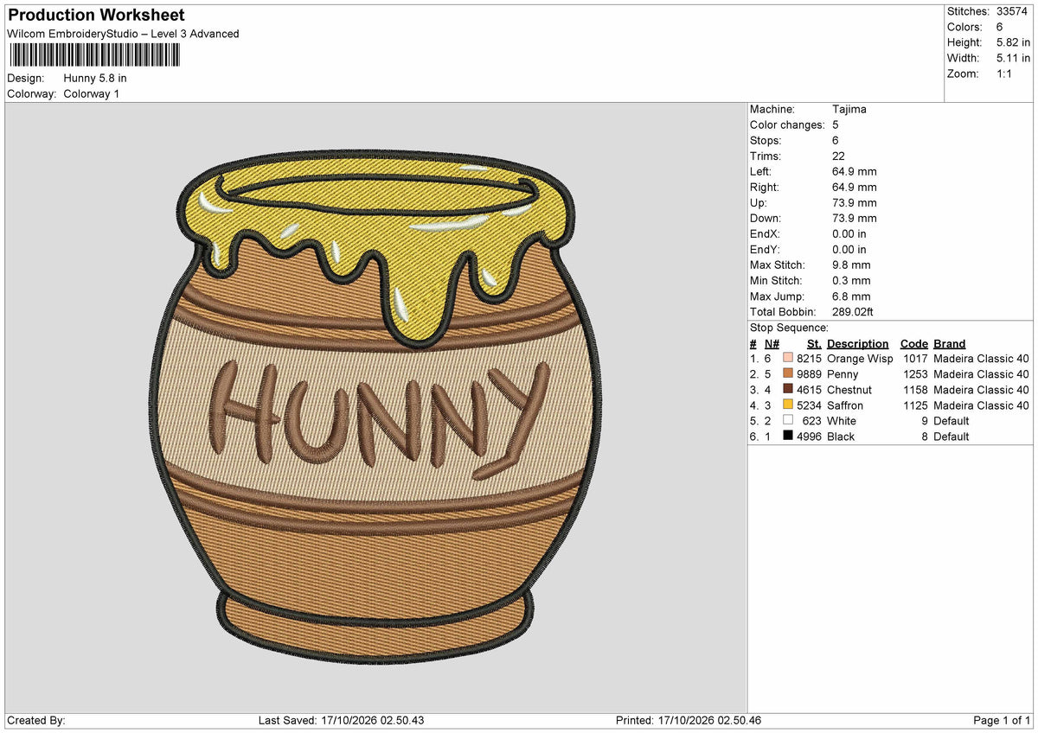Click thread code 1017
Image resolution: width=1038 pixels, height=733 pixels.
915,359
